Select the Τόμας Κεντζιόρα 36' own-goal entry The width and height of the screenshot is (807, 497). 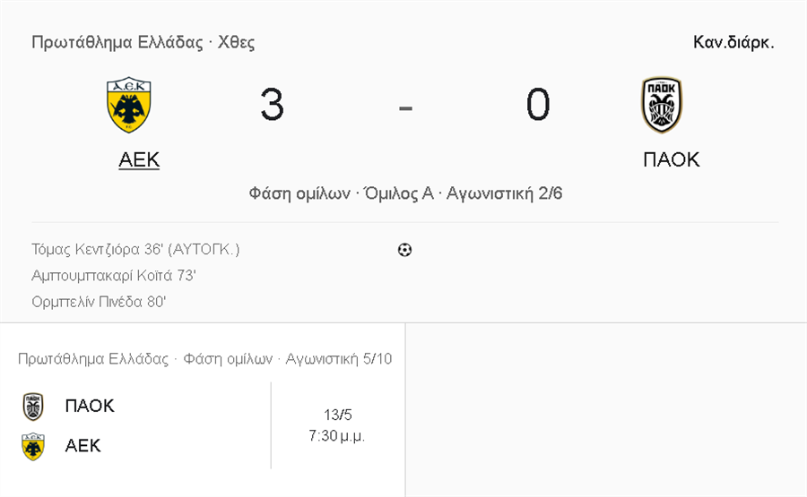pos(135,249)
